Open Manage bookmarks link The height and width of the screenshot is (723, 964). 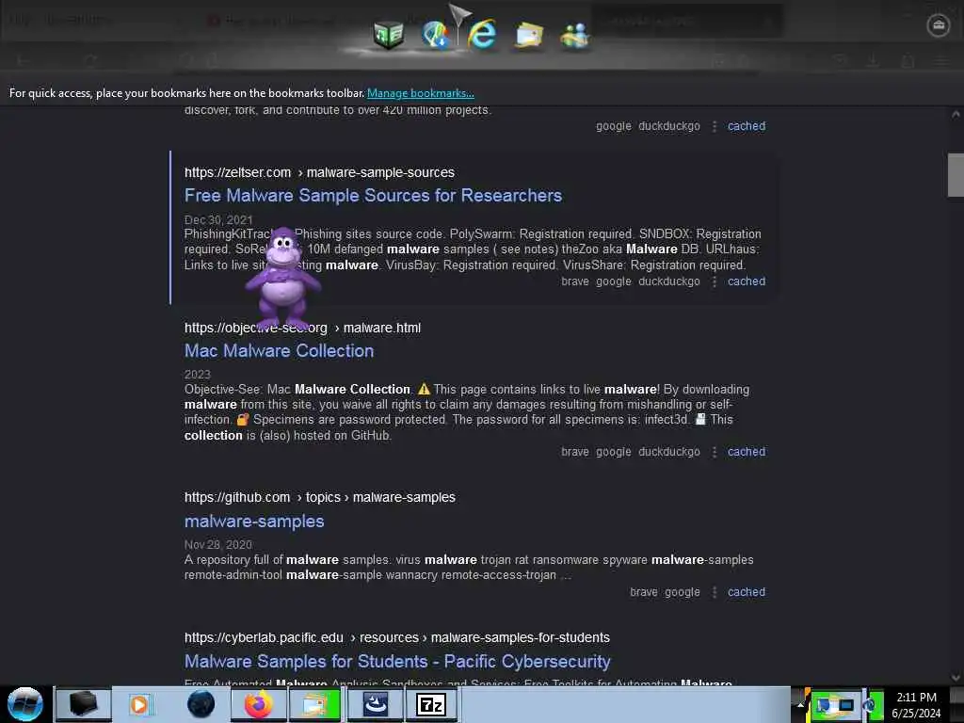pyautogui.click(x=421, y=93)
